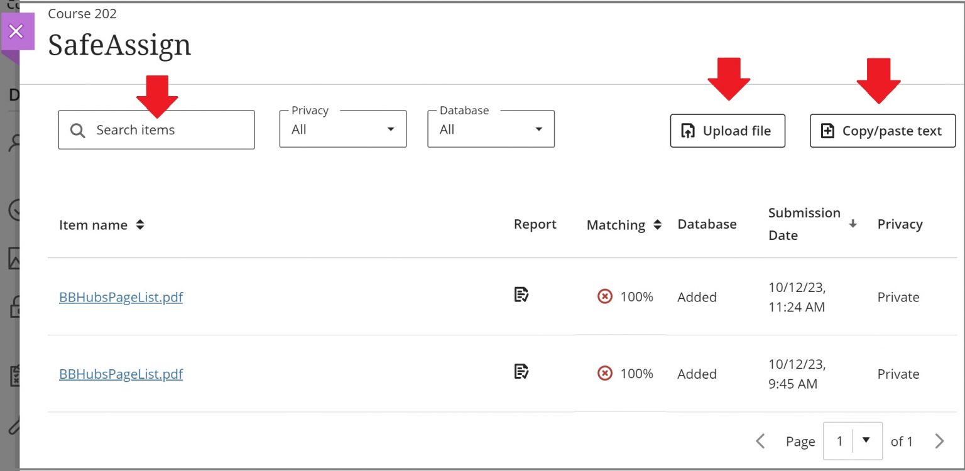The image size is (965, 471).
Task: Select the gradebook icon in the left sidebar
Action: pos(14,375)
